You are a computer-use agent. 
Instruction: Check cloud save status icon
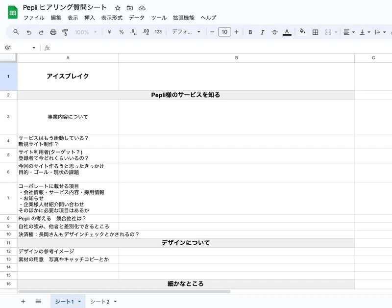coord(142,8)
